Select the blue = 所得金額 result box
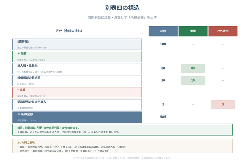245x161 pixels. (x=77, y=117)
